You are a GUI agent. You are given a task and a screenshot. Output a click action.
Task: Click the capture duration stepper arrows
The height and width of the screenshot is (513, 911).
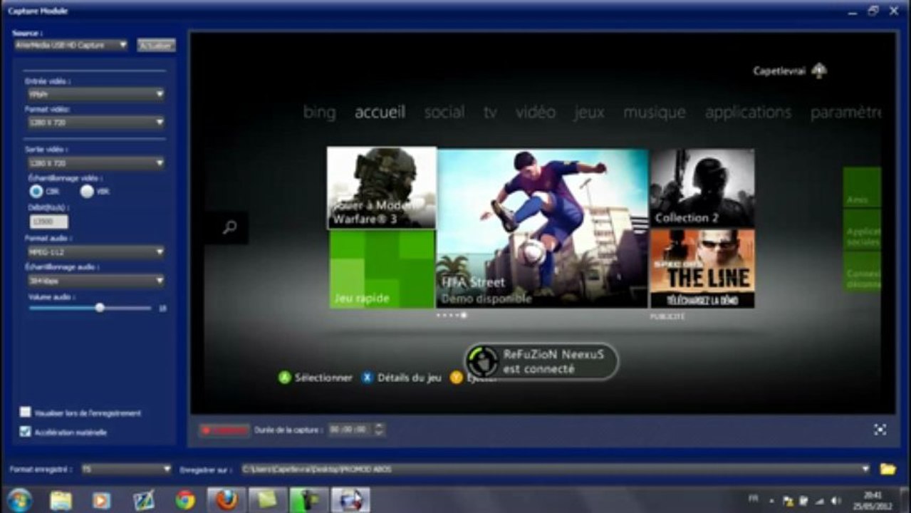click(379, 430)
